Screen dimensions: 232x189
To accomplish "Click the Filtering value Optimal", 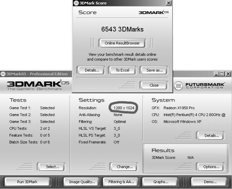I will (x=120, y=122).
